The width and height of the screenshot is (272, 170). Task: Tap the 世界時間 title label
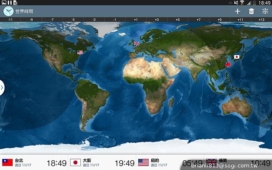point(25,11)
